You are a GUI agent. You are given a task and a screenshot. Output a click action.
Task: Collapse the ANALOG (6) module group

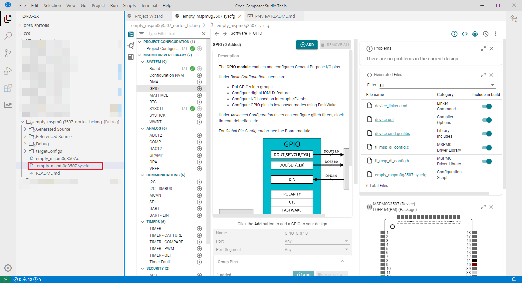coord(143,129)
